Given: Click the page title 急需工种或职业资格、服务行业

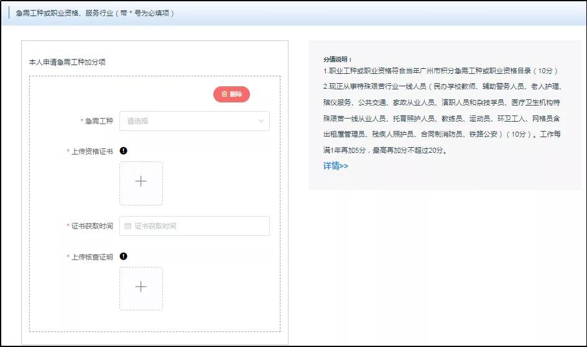Looking at the screenshot, I should (65, 13).
